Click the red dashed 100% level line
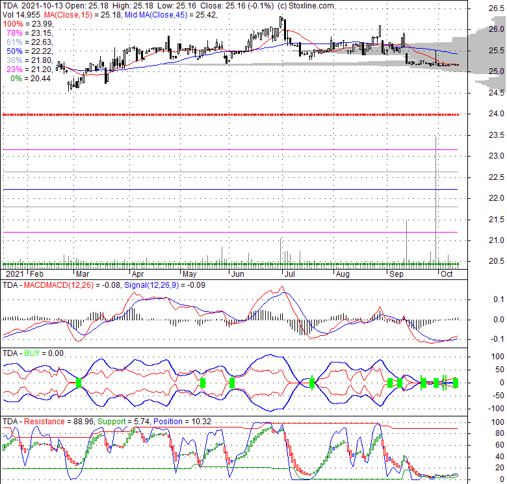This screenshot has width=507, height=484. (x=231, y=114)
